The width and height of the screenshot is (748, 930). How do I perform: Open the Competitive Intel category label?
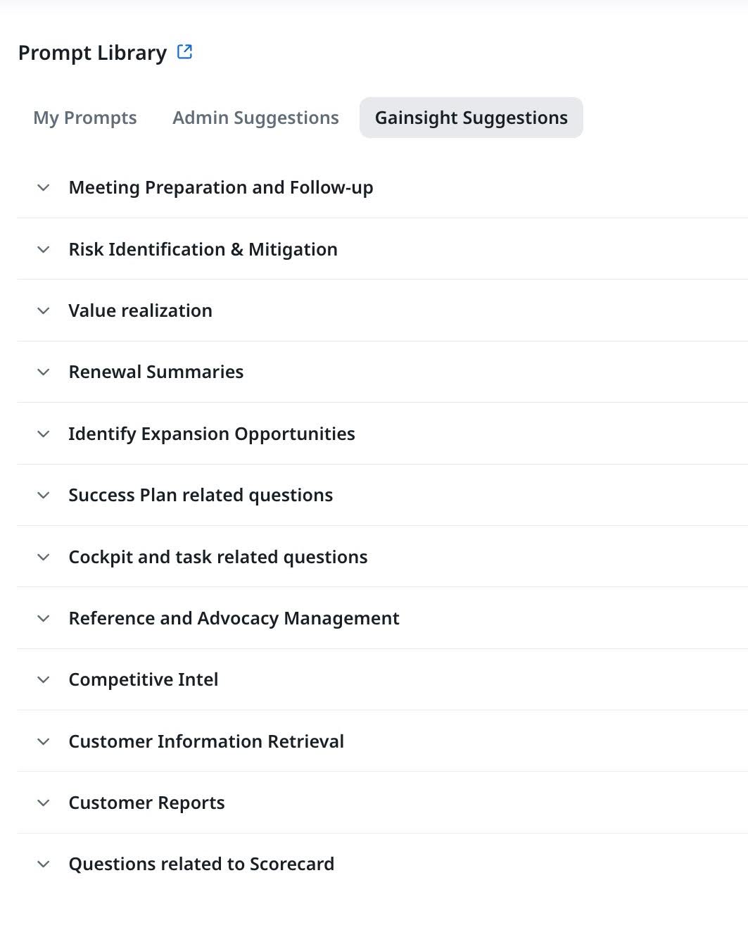[x=143, y=680]
